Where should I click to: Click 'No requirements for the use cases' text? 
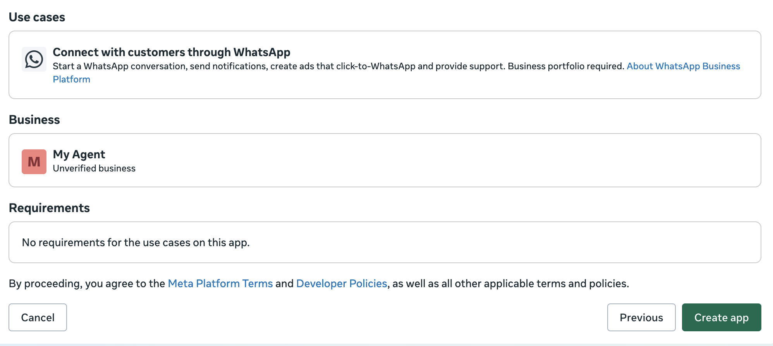[136, 242]
